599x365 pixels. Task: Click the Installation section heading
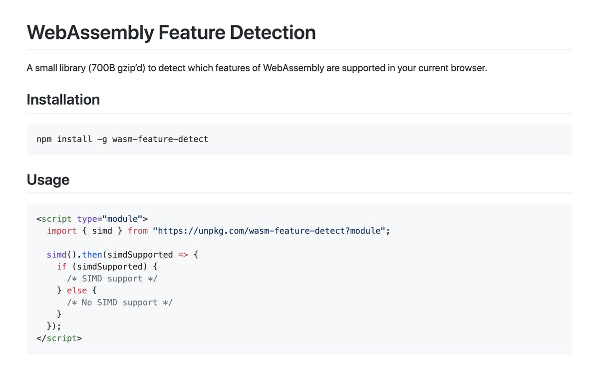pos(63,100)
